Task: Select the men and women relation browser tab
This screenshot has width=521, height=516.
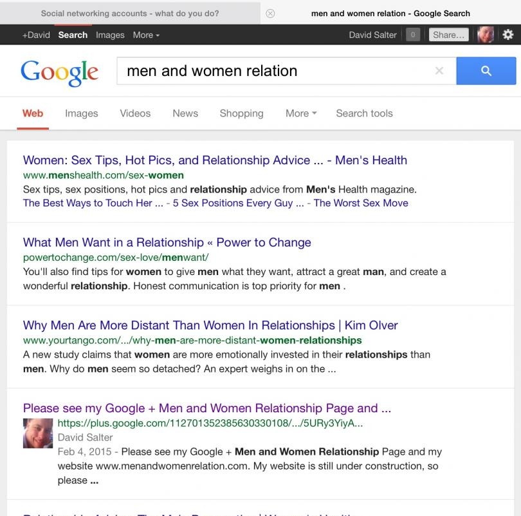Action: [390, 14]
